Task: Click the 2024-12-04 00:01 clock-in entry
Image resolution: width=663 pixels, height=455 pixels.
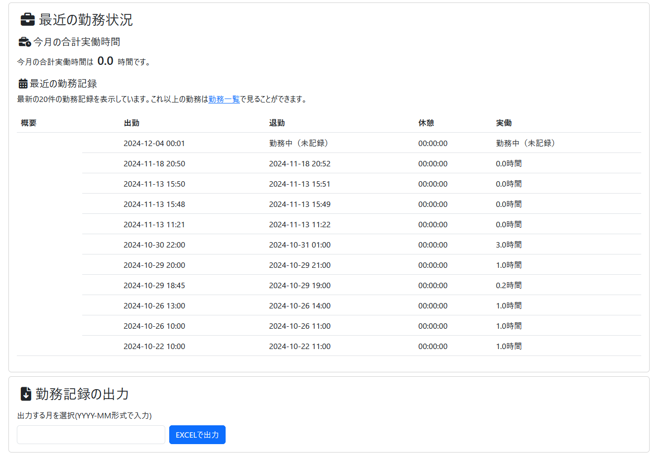Action: click(x=154, y=144)
